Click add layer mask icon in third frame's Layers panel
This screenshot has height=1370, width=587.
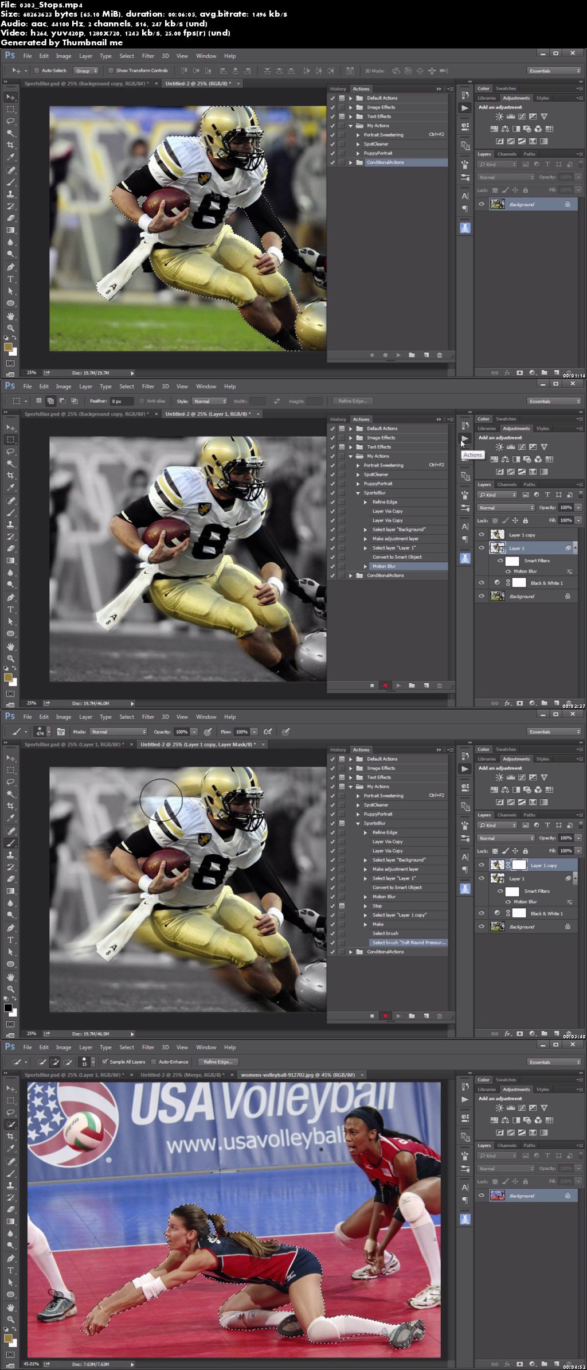tap(520, 1033)
